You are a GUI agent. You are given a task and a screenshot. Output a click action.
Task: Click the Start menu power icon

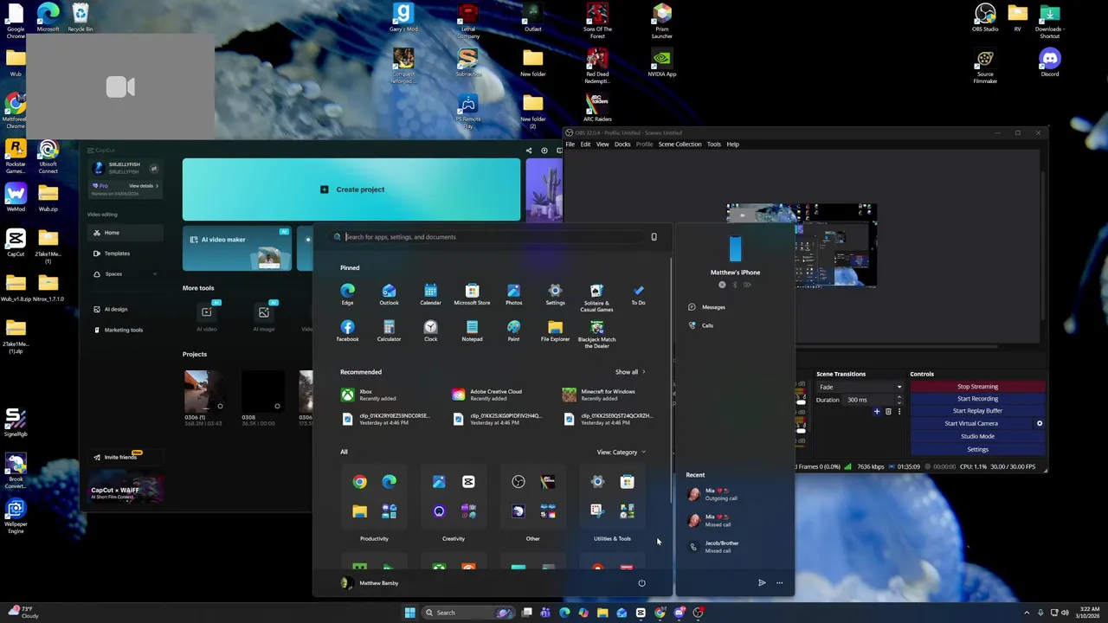(641, 583)
